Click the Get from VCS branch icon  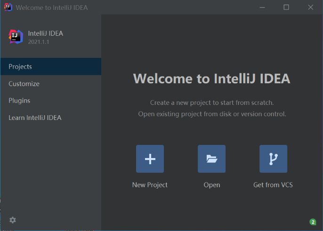[273, 159]
